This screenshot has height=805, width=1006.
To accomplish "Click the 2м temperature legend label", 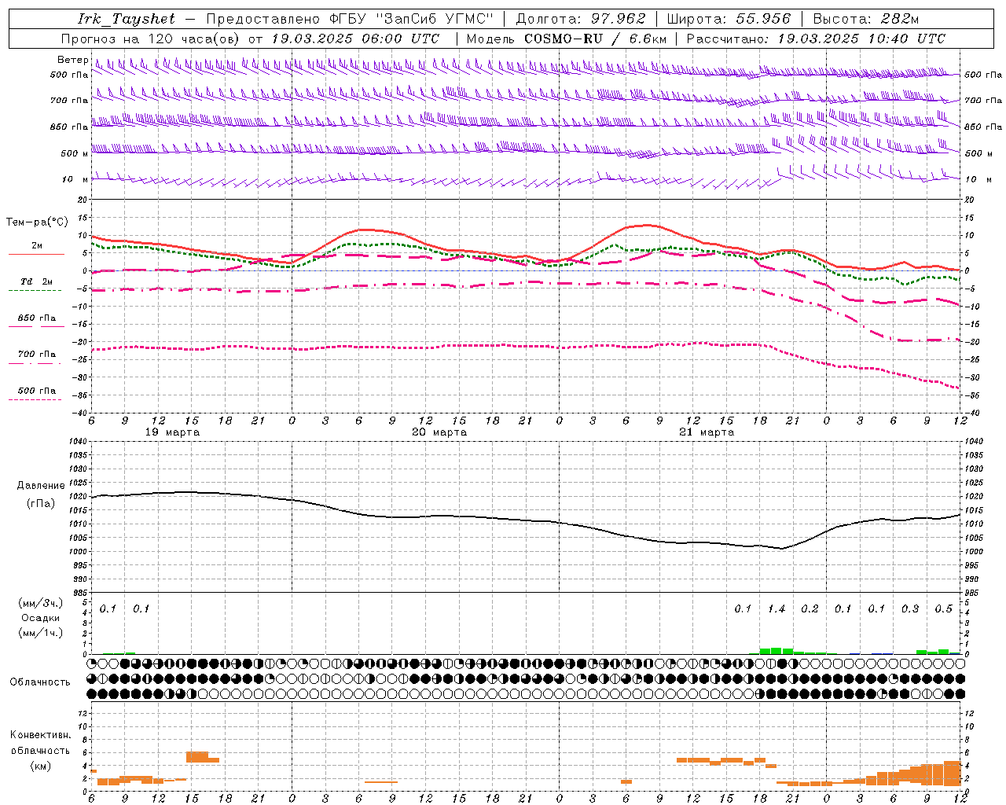I will (37, 246).
